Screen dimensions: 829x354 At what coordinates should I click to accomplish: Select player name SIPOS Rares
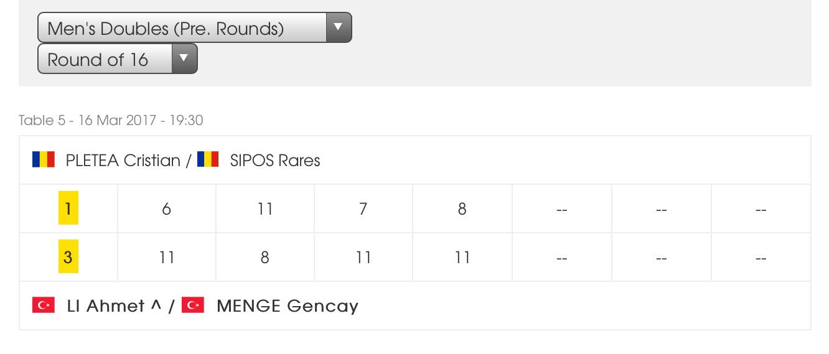(x=275, y=161)
